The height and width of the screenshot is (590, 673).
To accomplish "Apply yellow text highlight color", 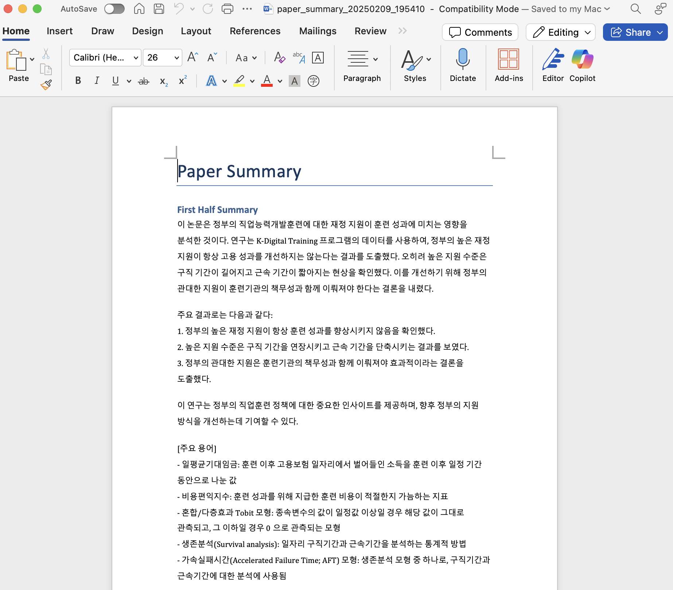I will pos(239,81).
